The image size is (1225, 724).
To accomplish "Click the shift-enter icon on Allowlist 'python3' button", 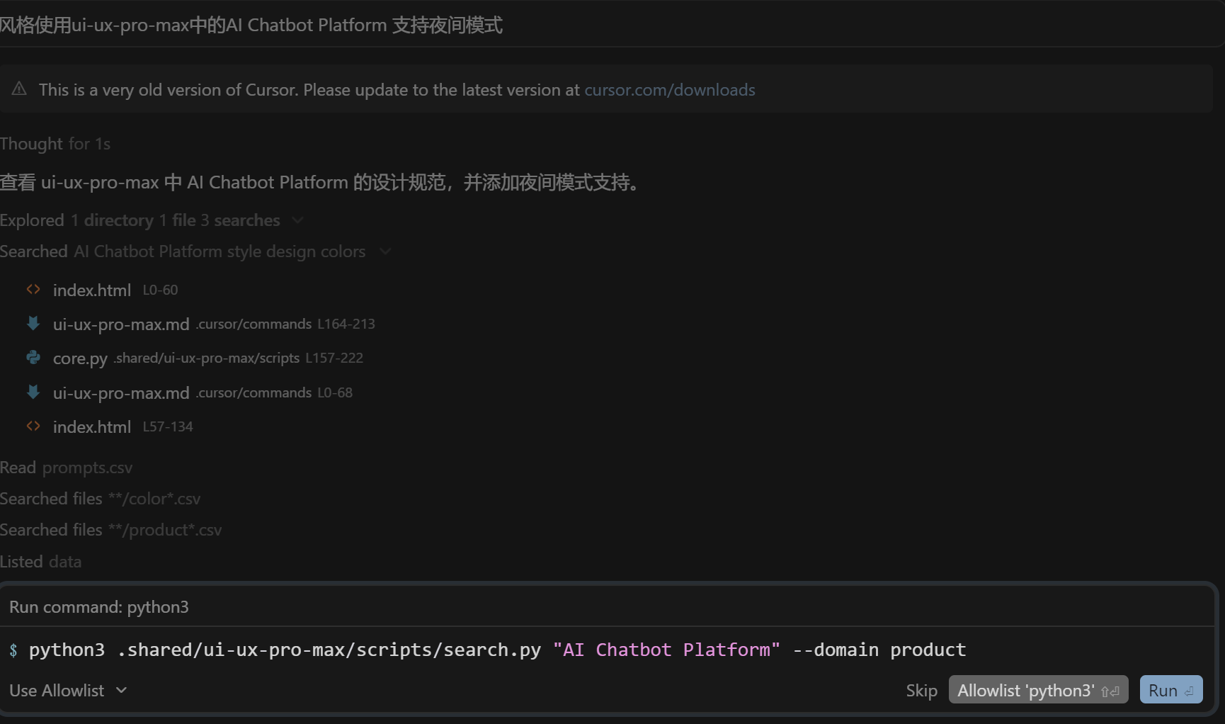I will (x=1109, y=690).
